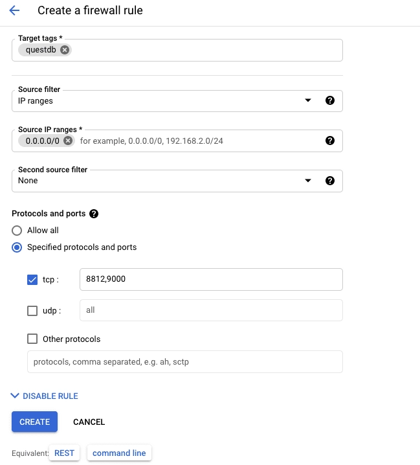The height and width of the screenshot is (465, 420).
Task: Click the tcp ports input field
Action: [x=210, y=280]
